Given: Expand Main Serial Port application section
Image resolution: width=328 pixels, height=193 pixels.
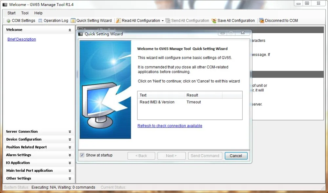Looking at the screenshot, I should click(70, 171).
